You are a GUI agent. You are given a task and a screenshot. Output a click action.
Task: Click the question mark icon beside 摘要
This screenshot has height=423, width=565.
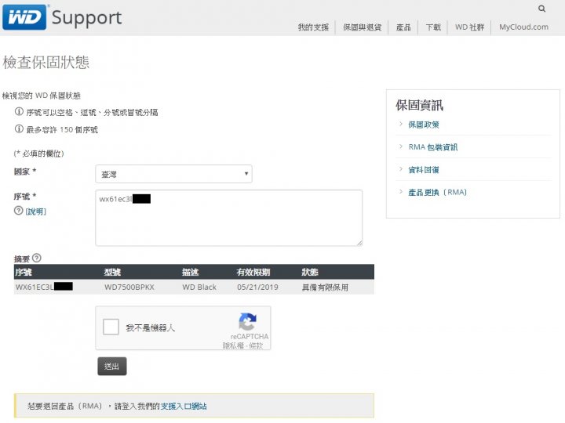[36, 258]
